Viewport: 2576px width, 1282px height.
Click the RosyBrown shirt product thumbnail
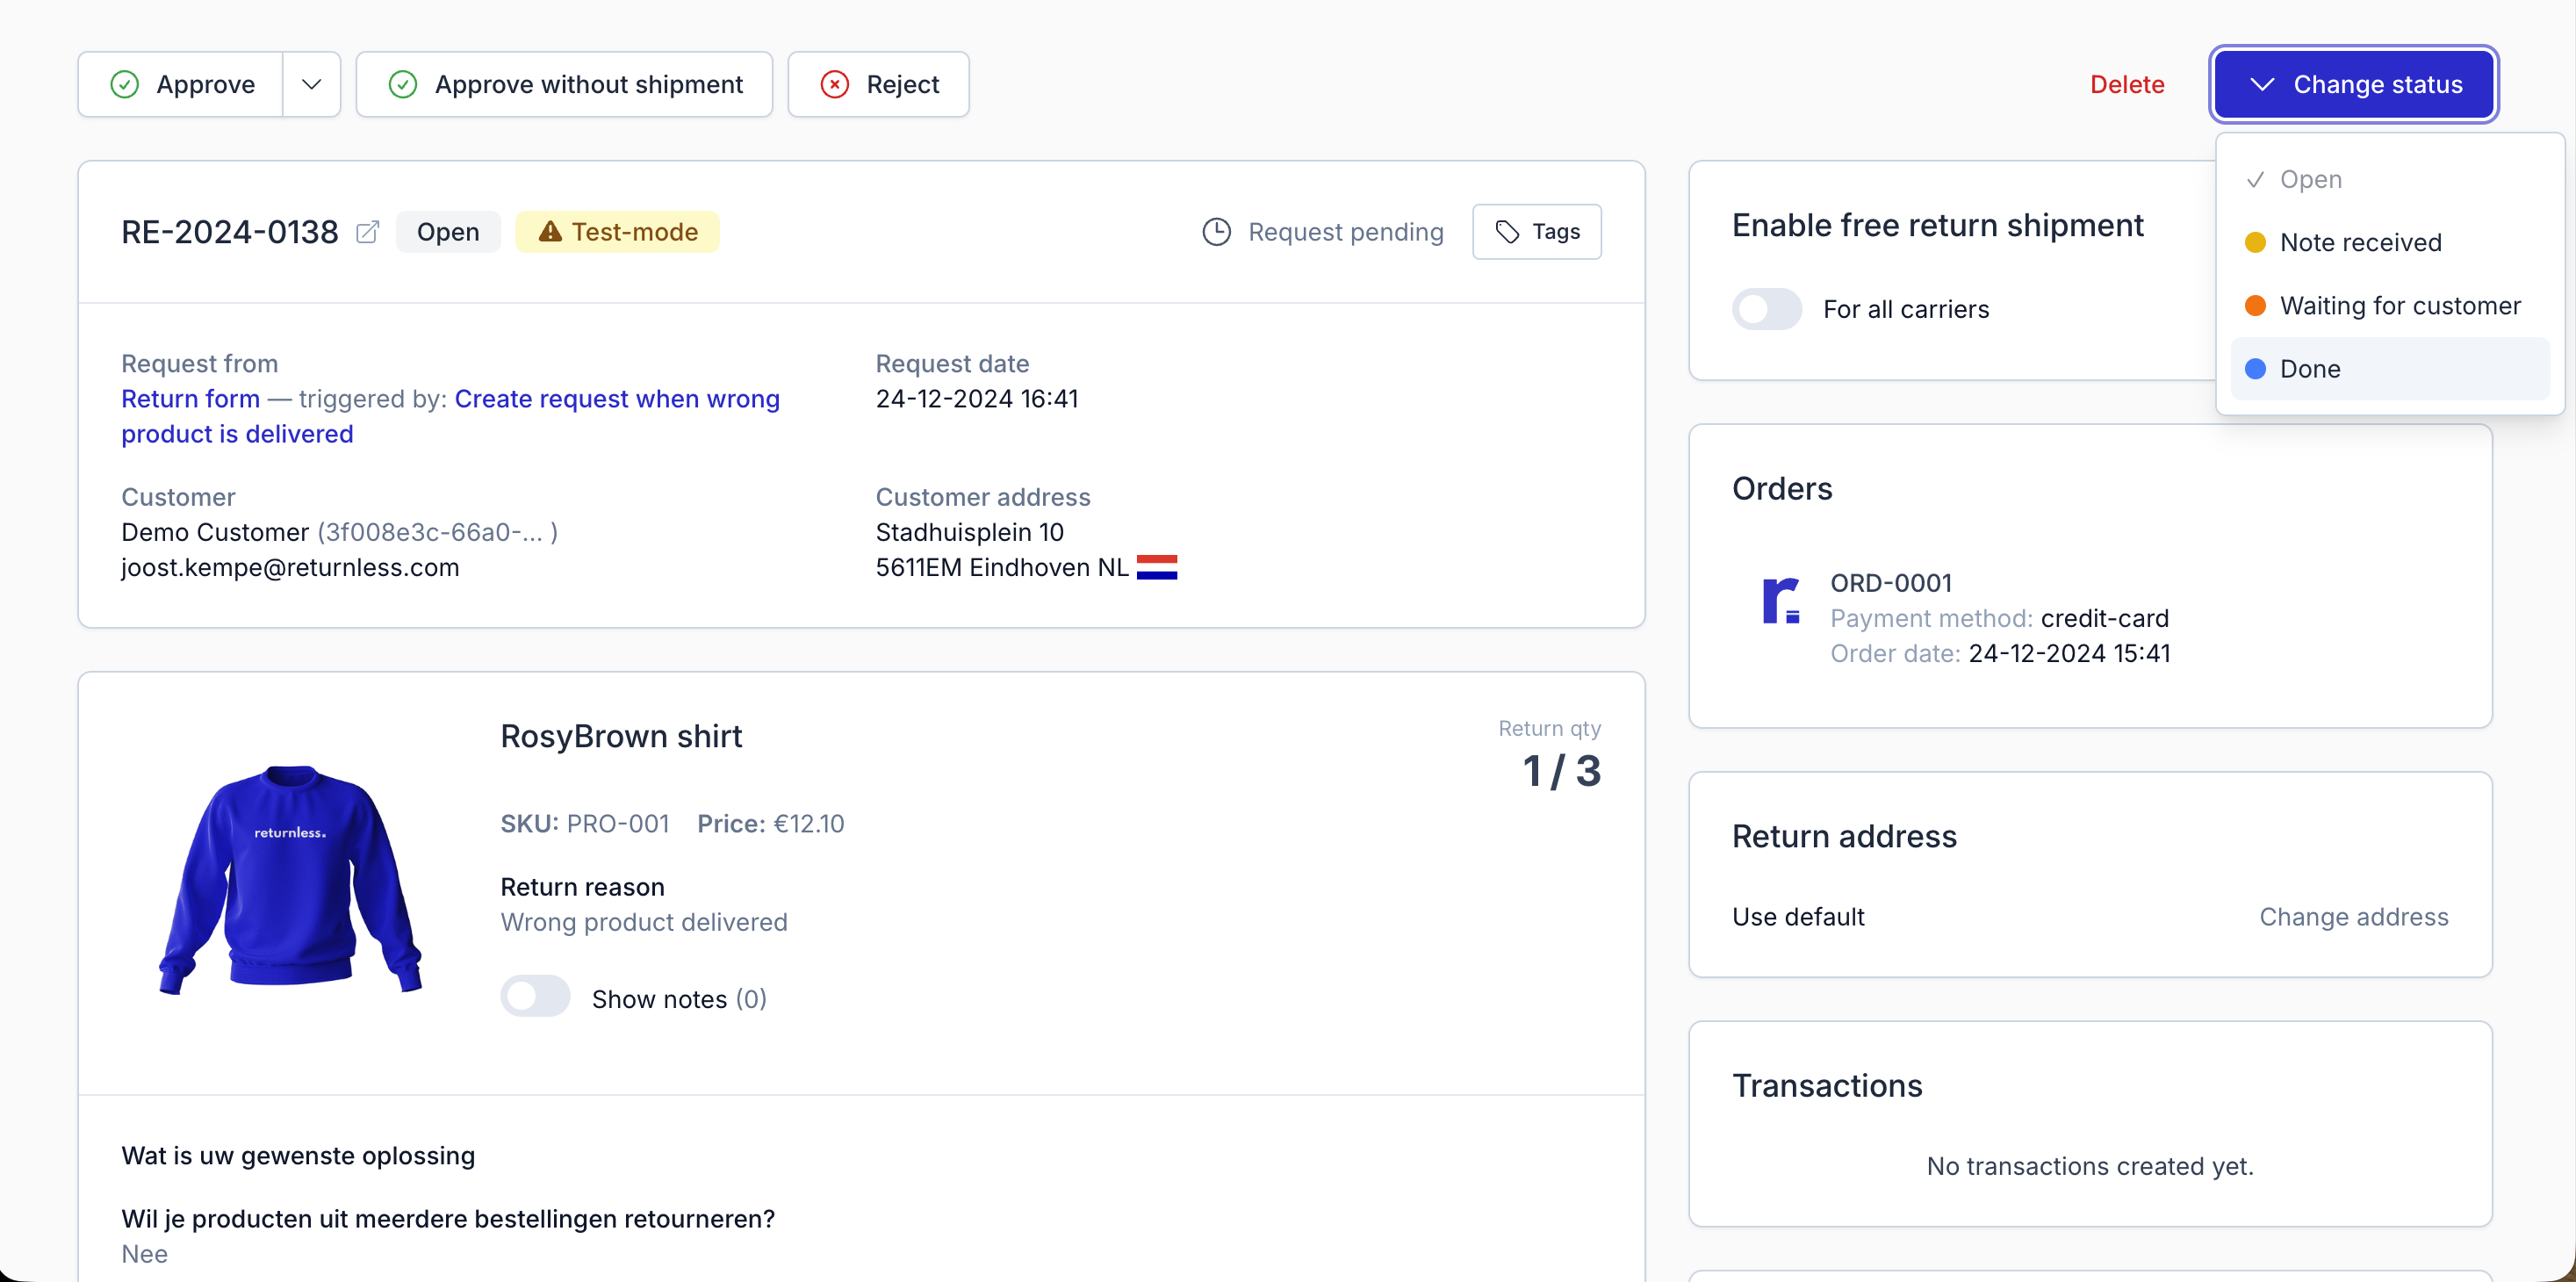[x=290, y=880]
